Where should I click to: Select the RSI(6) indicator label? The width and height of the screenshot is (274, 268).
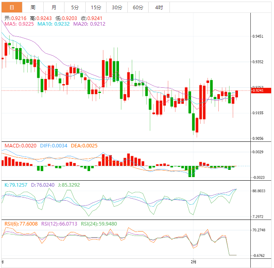(21, 224)
